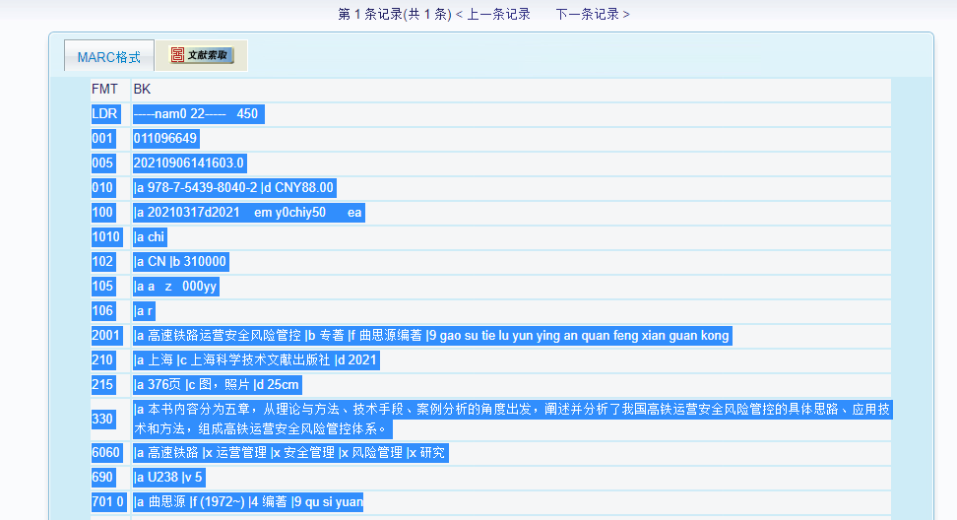
Task: Click the leader value nam0 22 450
Action: tap(198, 113)
